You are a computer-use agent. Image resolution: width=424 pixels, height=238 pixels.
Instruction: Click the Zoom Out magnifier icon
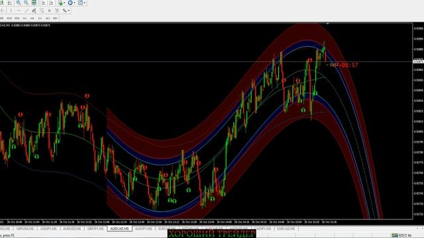(x=26, y=3)
